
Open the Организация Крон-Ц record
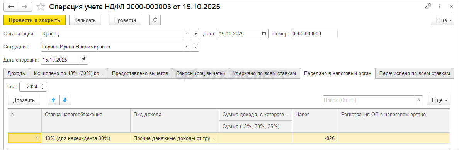195,33
